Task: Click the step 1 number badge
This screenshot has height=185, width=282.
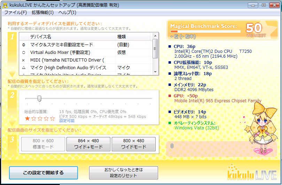Action: pos(12,37)
